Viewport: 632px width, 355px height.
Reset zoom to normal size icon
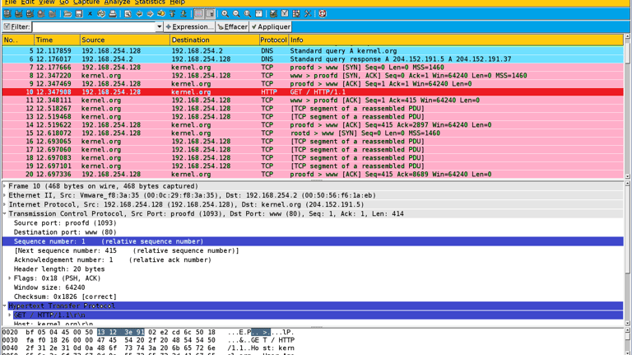point(248,14)
